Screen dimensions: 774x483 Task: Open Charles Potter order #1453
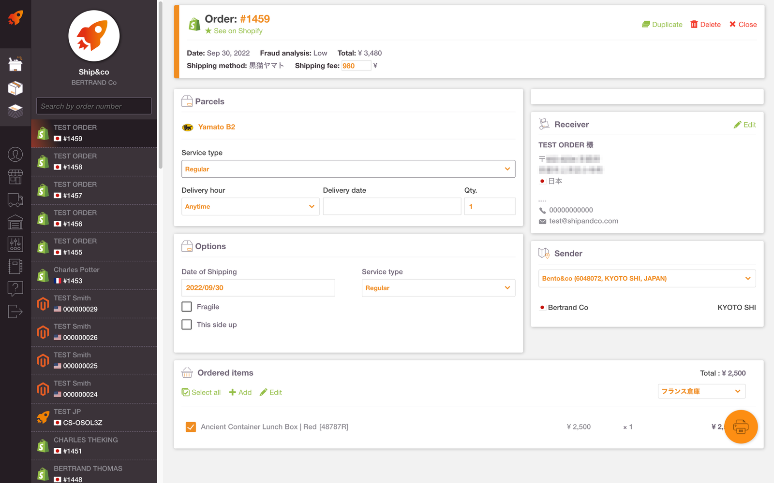[x=94, y=275]
